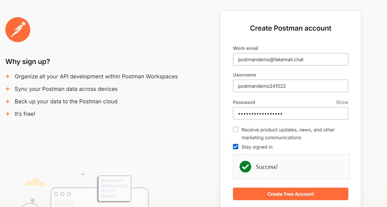Click the Postman orange logo
The image size is (387, 207).
18,30
